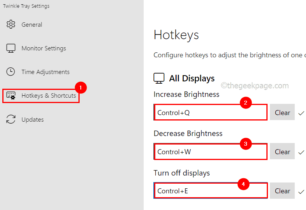The width and height of the screenshot is (306, 210).
Task: Click the checkmark beside Decrease Brightness hotkey
Action: [x=301, y=152]
